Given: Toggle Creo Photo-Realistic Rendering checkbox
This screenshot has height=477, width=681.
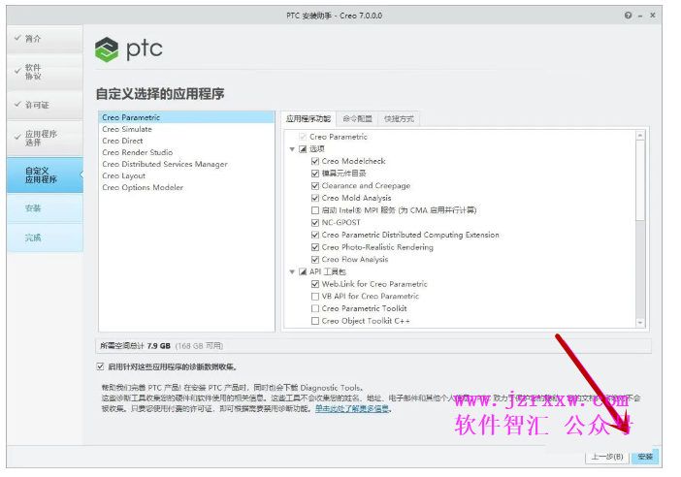Looking at the screenshot, I should 315,247.
